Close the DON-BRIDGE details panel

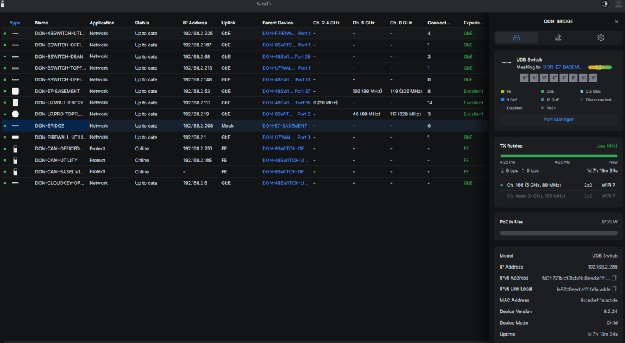(x=616, y=21)
